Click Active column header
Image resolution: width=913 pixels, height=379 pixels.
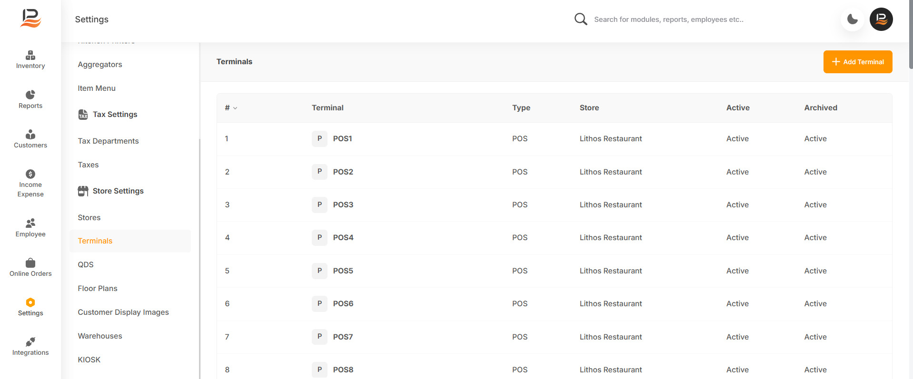[738, 108]
